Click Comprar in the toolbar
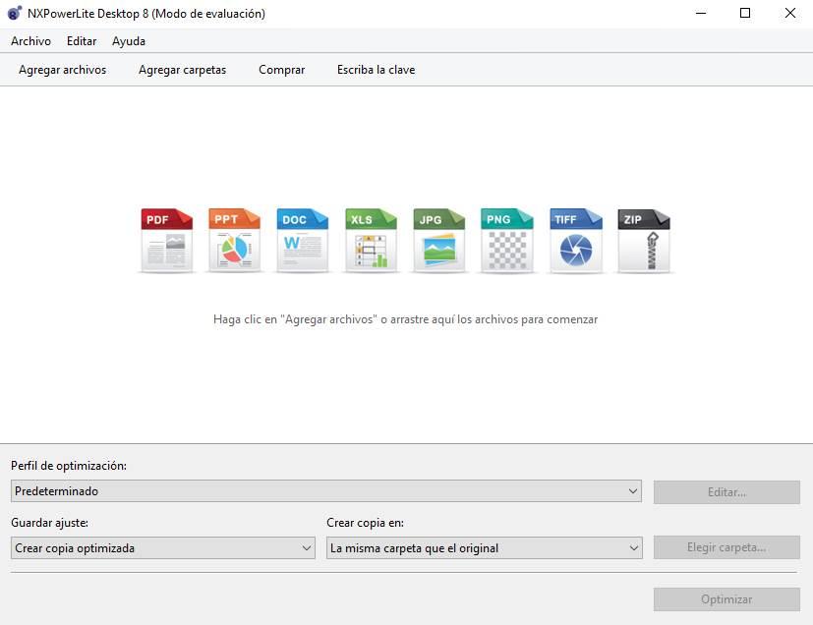The width and height of the screenshot is (813, 625). click(281, 70)
